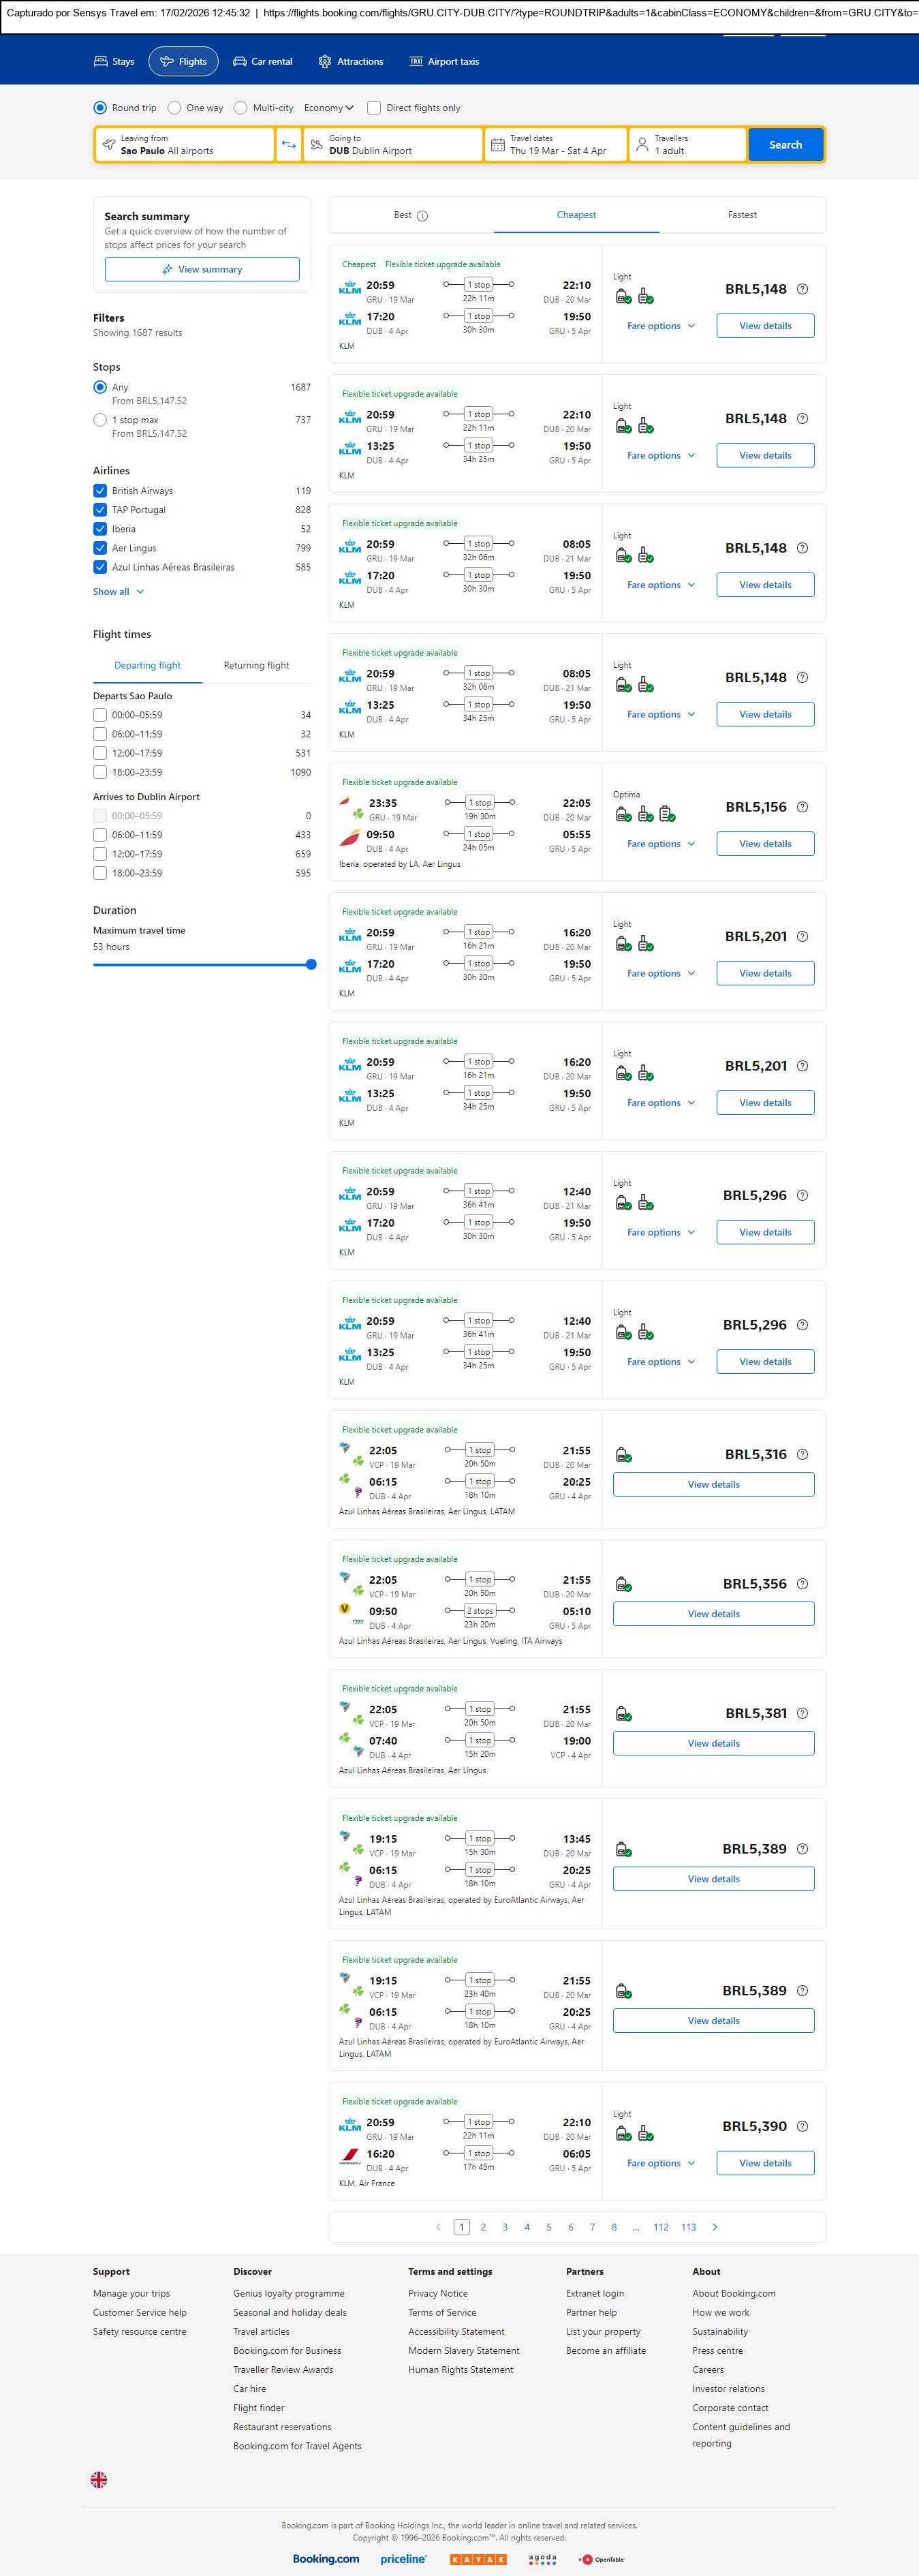Select the One way radio button
Screen dimensions: 919x2576
tap(175, 108)
